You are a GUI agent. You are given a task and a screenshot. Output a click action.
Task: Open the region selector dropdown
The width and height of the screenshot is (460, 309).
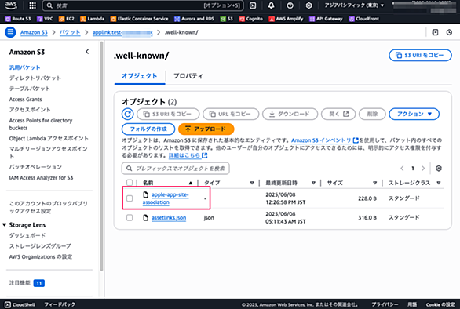354,5
